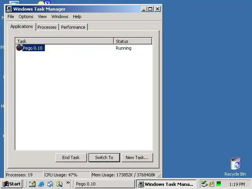Image resolution: width=252 pixels, height=189 pixels.
Task: Switch to the Processes tab
Action: point(47,27)
